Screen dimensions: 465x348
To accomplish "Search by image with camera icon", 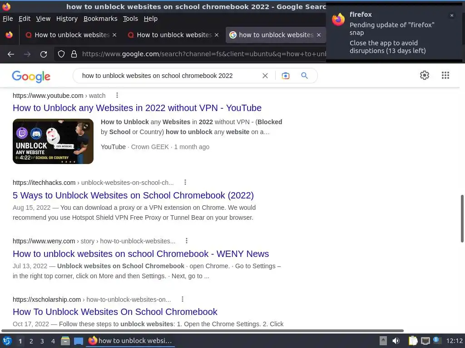I will [286, 76].
